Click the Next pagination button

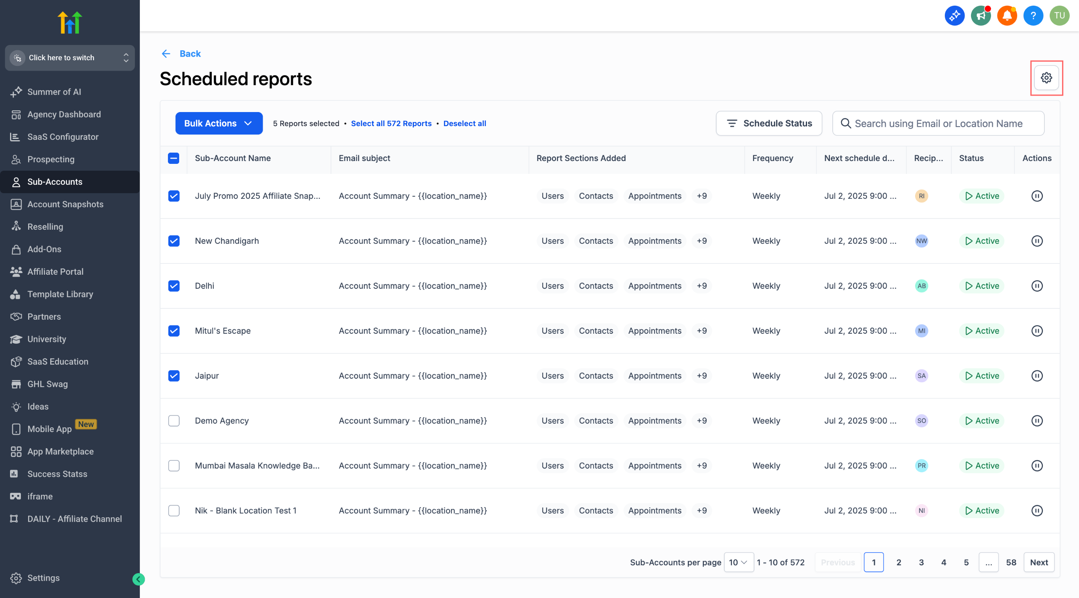(1038, 562)
